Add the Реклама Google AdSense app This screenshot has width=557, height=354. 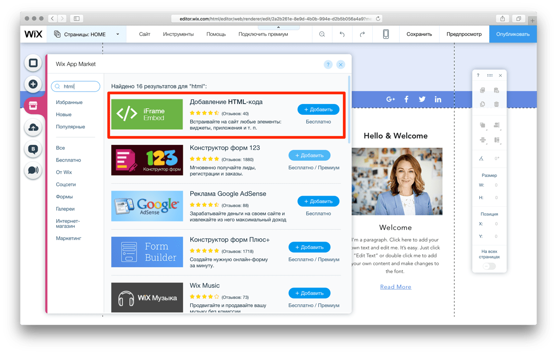tap(318, 201)
